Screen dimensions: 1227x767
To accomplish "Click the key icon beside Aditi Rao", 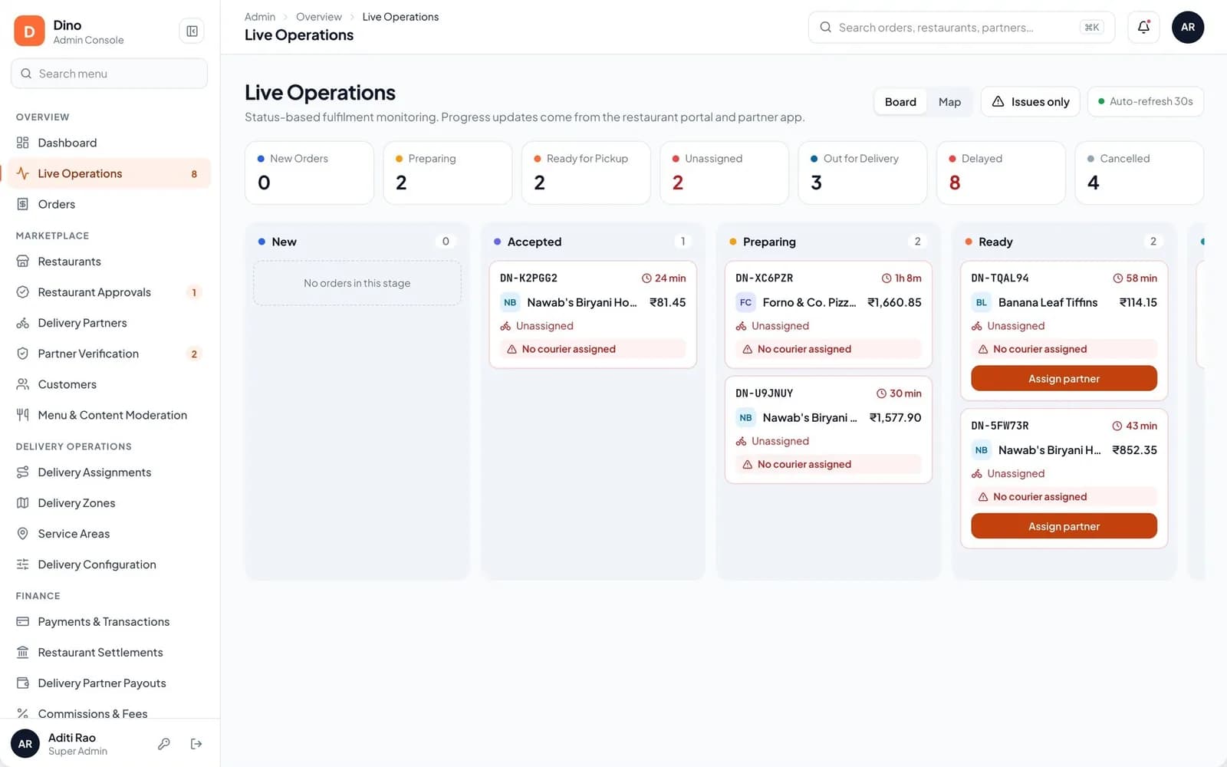I will pos(163,743).
